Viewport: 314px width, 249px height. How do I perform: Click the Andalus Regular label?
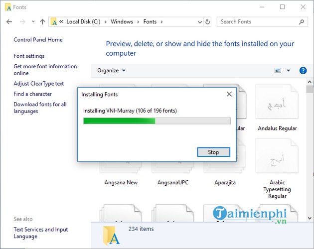click(277, 128)
